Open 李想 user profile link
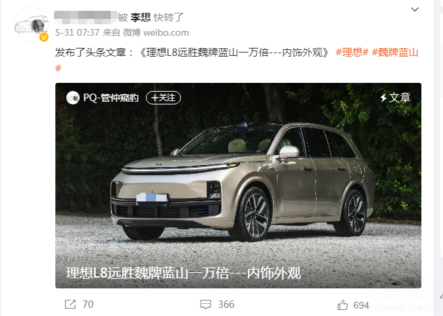The image size is (443, 316). 140,18
